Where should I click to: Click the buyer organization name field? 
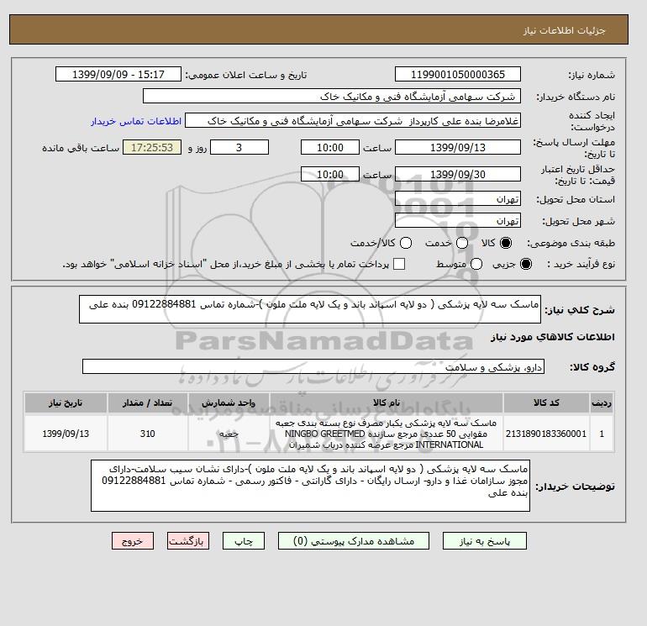[x=332, y=96]
